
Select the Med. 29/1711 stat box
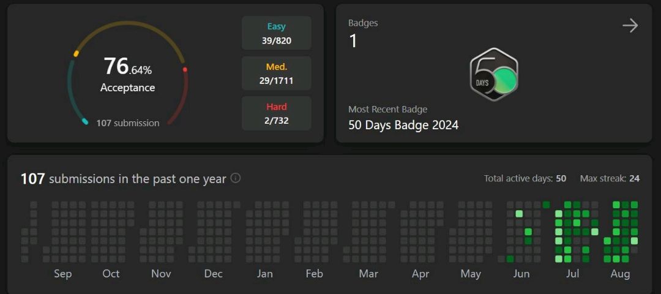(277, 73)
